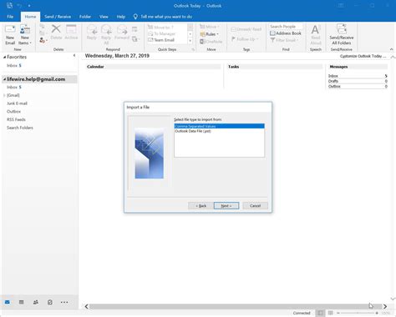Open Quick Steps dialog launcher
Screen dimensions: 396x317
(193, 49)
